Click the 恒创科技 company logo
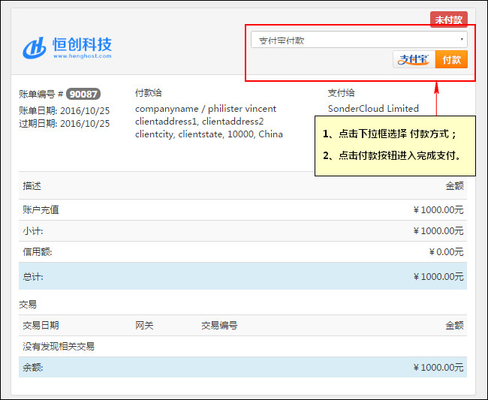 coord(68,47)
